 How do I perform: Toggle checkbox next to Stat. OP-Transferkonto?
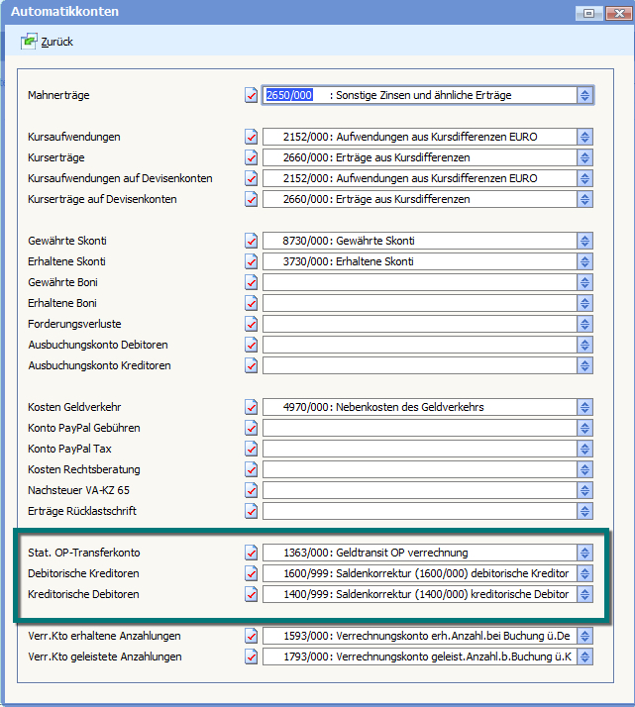point(251,553)
